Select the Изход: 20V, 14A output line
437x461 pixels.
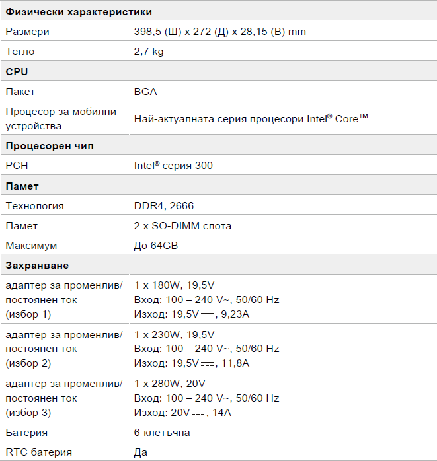pos(182,413)
